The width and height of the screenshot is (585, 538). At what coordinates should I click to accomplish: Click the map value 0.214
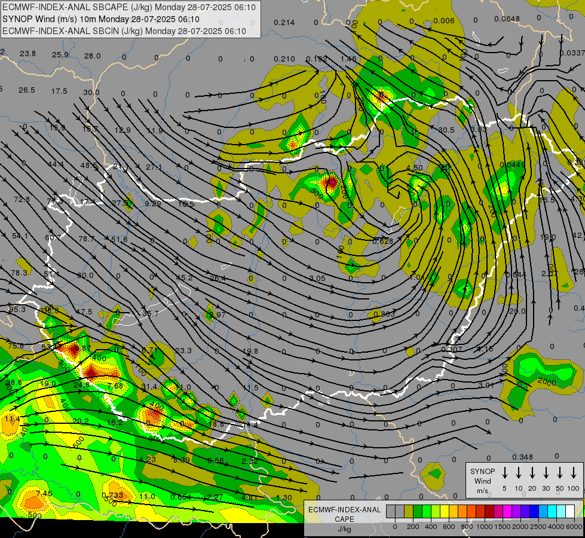284,23
